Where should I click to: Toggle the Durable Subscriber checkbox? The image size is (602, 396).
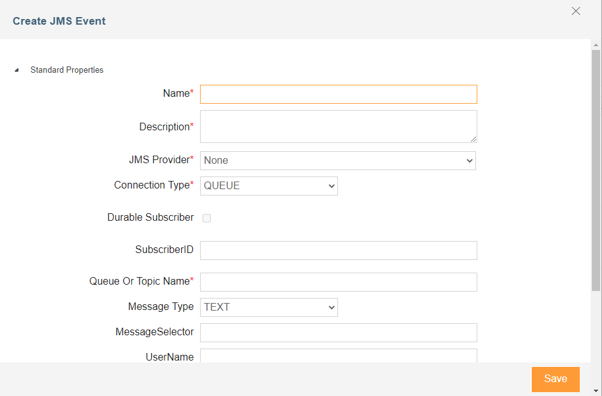(x=206, y=218)
